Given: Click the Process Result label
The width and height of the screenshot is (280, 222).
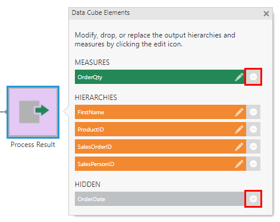Looking at the screenshot, I should (x=33, y=145).
